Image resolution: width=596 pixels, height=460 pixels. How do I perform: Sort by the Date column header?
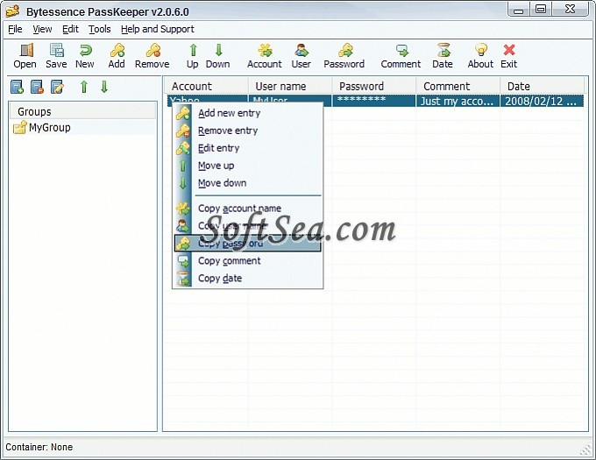(542, 86)
